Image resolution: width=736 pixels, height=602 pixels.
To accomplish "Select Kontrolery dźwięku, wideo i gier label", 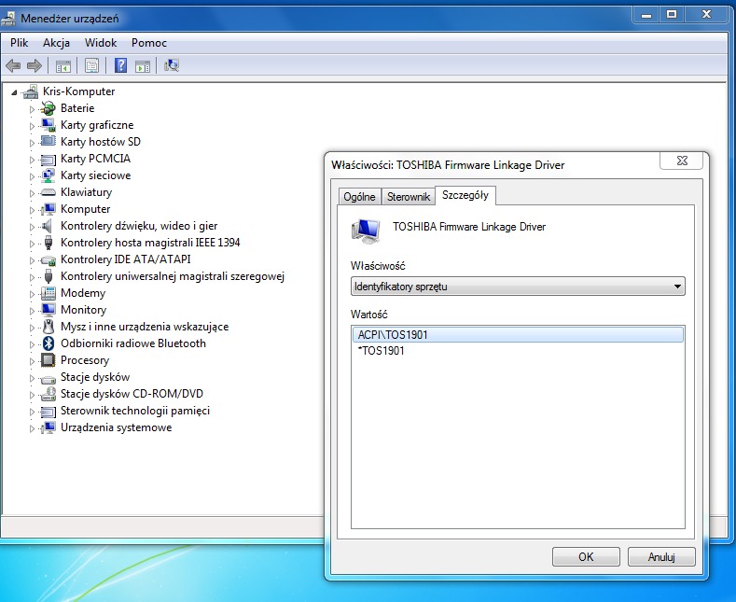I will pos(139,226).
